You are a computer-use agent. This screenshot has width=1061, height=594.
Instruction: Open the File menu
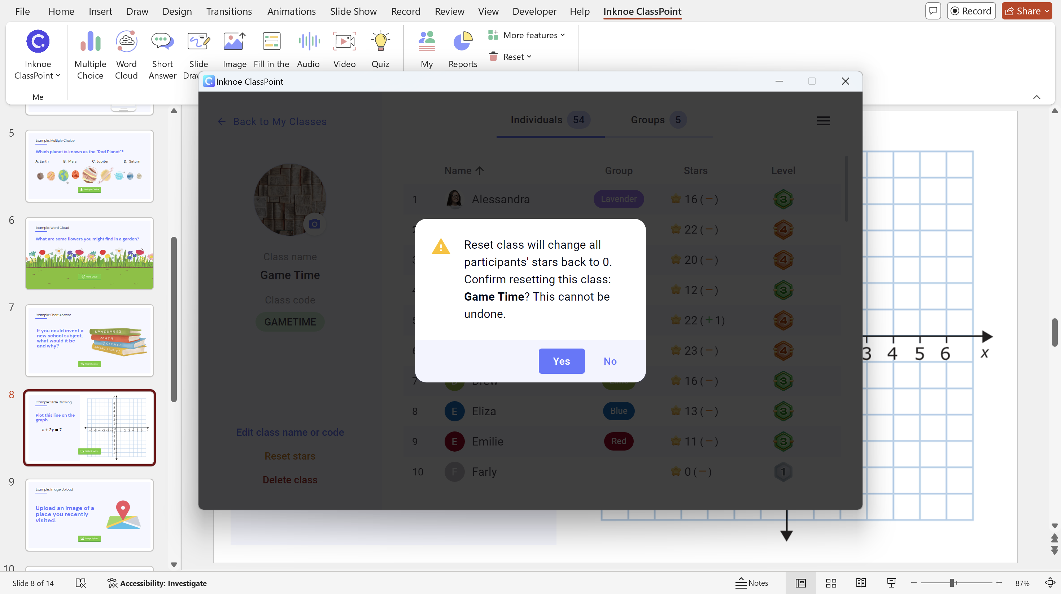(x=22, y=11)
